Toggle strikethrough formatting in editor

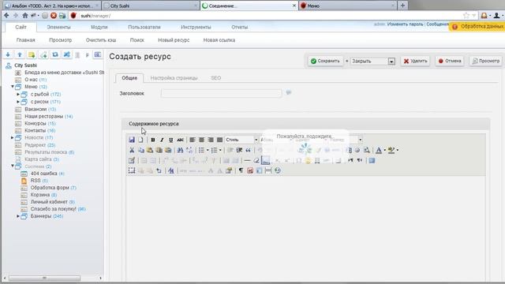pyautogui.click(x=180, y=140)
